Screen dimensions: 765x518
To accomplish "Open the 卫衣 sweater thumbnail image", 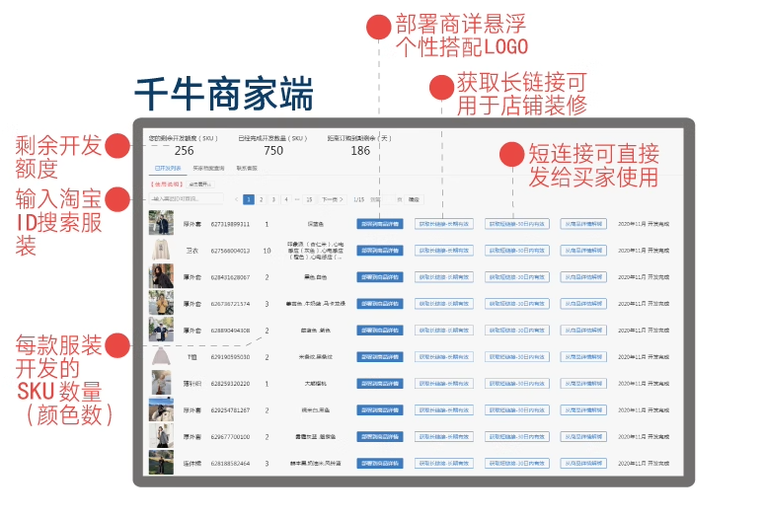I will pos(161,250).
